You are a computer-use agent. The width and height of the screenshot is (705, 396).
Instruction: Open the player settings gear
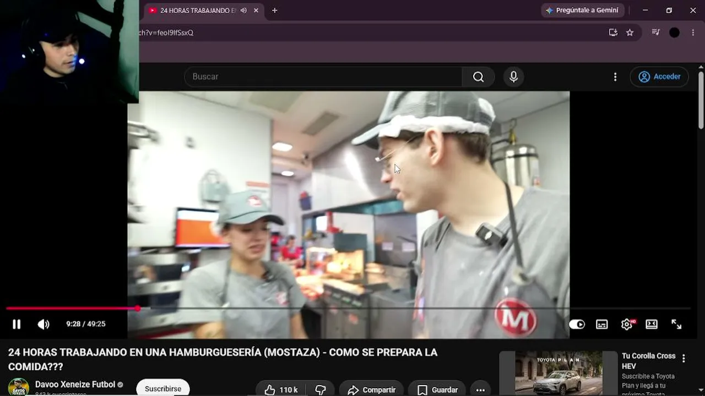[x=627, y=324]
